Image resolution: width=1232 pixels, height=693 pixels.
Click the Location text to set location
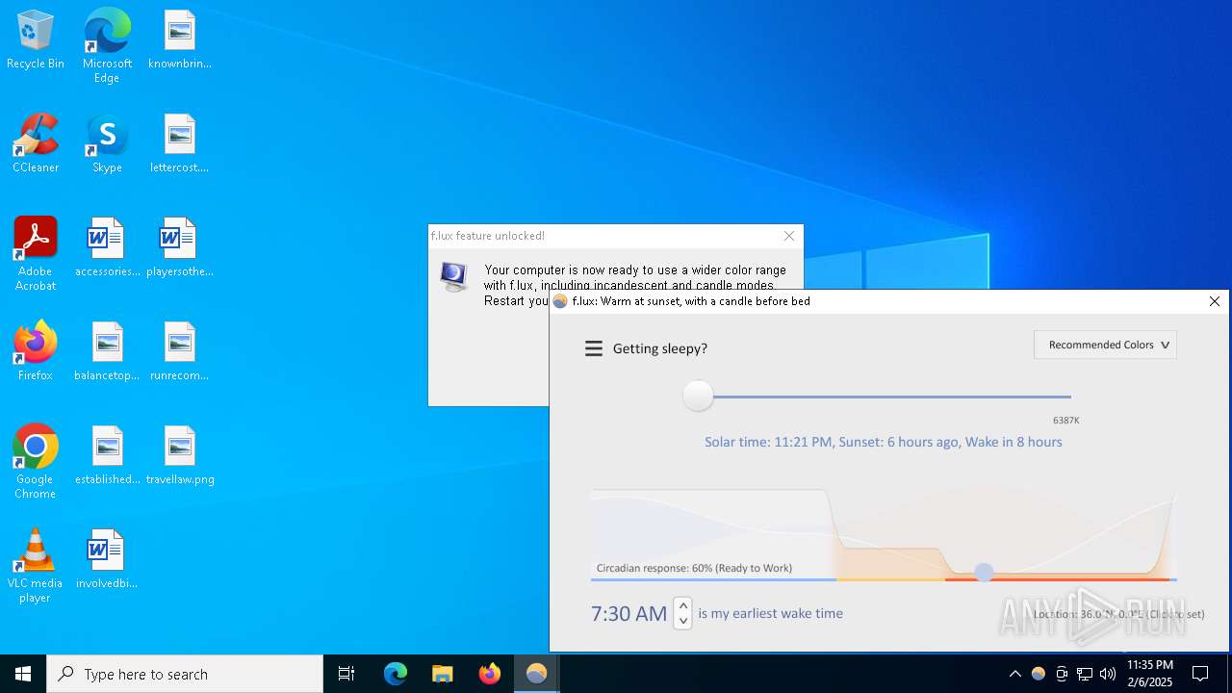1118,614
